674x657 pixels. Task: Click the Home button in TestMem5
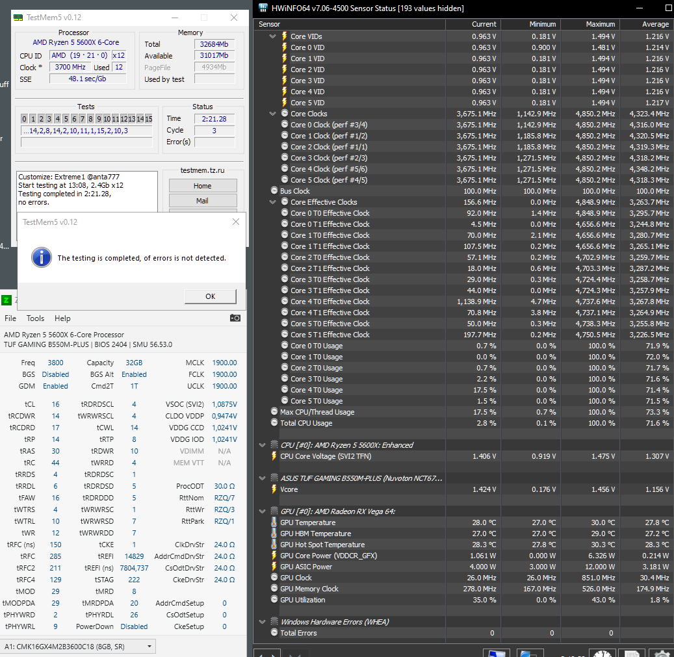pos(202,186)
